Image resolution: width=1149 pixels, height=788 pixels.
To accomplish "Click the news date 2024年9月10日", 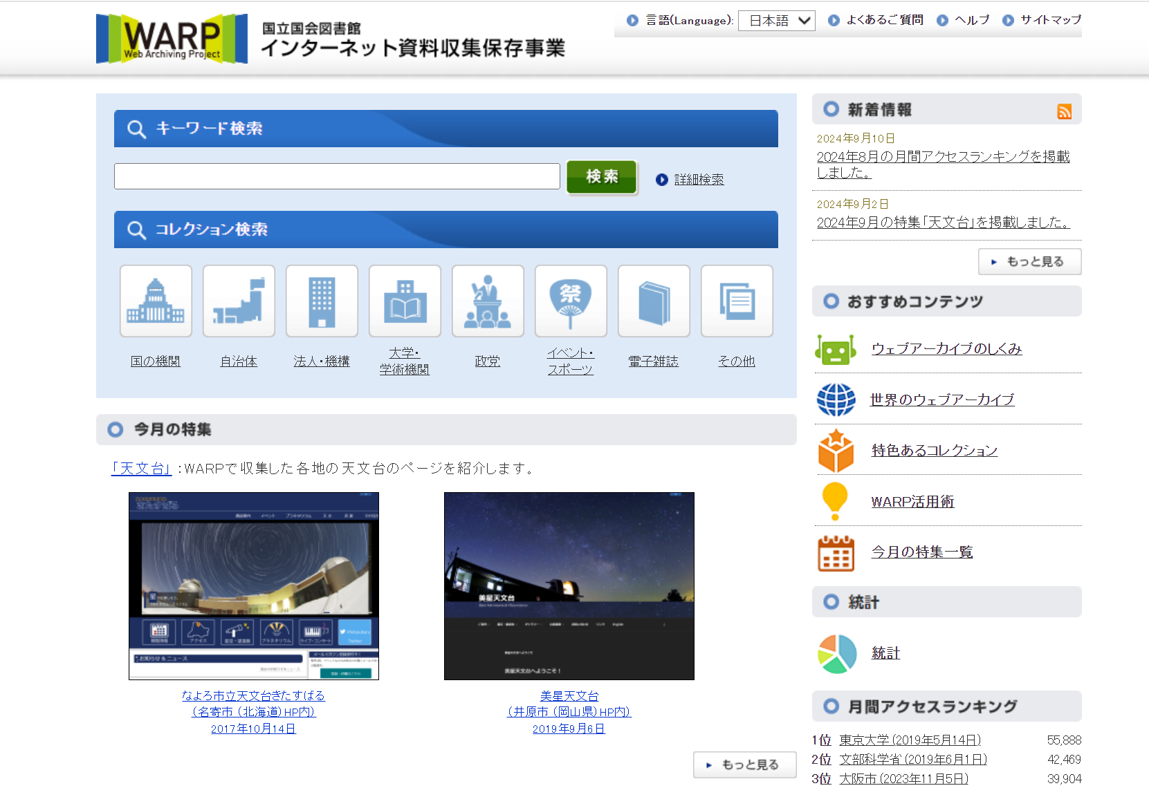I will [856, 139].
